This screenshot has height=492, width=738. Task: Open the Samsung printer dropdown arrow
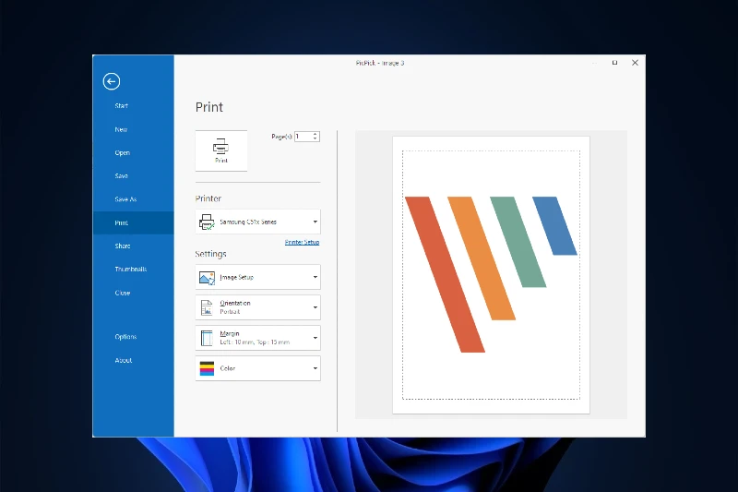[315, 222]
